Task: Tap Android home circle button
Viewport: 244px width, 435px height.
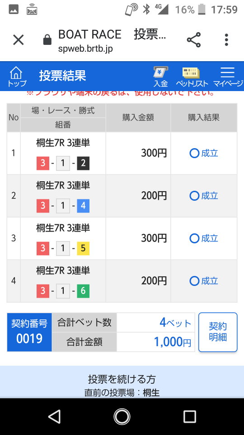Action: coord(122,417)
